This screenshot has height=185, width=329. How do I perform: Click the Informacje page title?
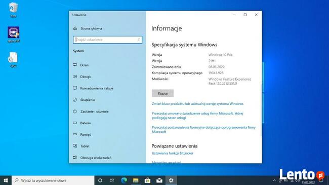(167, 28)
